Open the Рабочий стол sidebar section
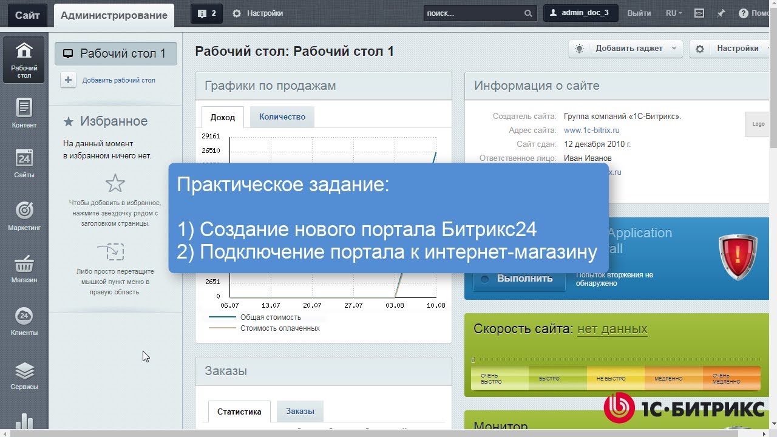The width and height of the screenshot is (777, 437). 24,59
